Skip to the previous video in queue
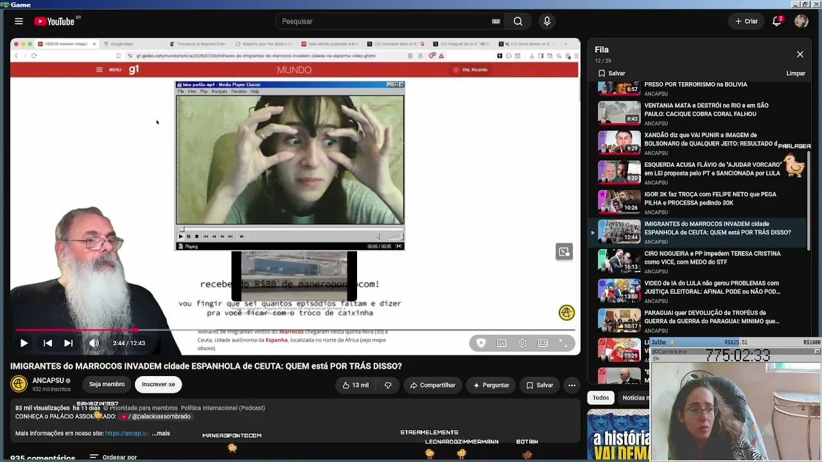The image size is (822, 462). click(x=48, y=343)
